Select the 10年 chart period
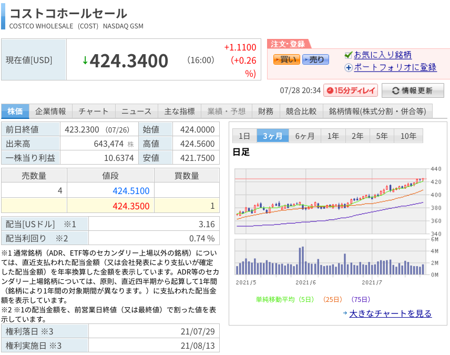Image resolution: width=450 pixels, height=355 pixels. pyautogui.click(x=408, y=136)
